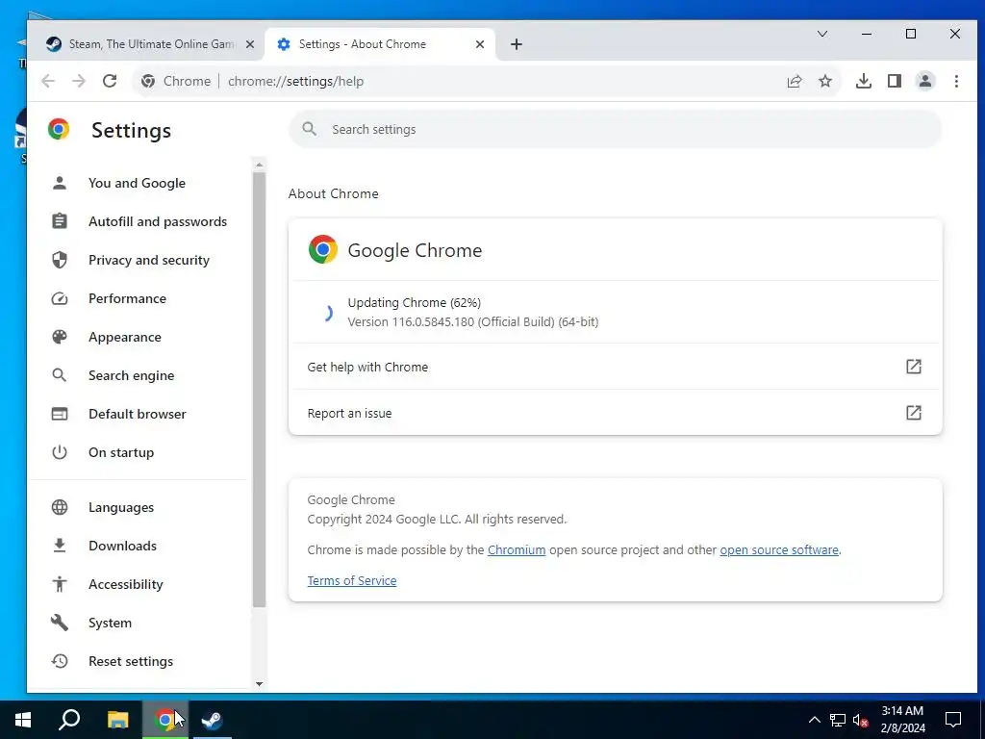Click the wrench icon for System
Viewport: 985px width, 739px height.
point(60,623)
